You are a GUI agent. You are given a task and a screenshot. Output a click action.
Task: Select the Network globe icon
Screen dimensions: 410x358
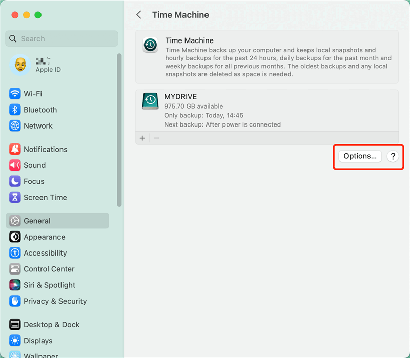pyautogui.click(x=15, y=126)
